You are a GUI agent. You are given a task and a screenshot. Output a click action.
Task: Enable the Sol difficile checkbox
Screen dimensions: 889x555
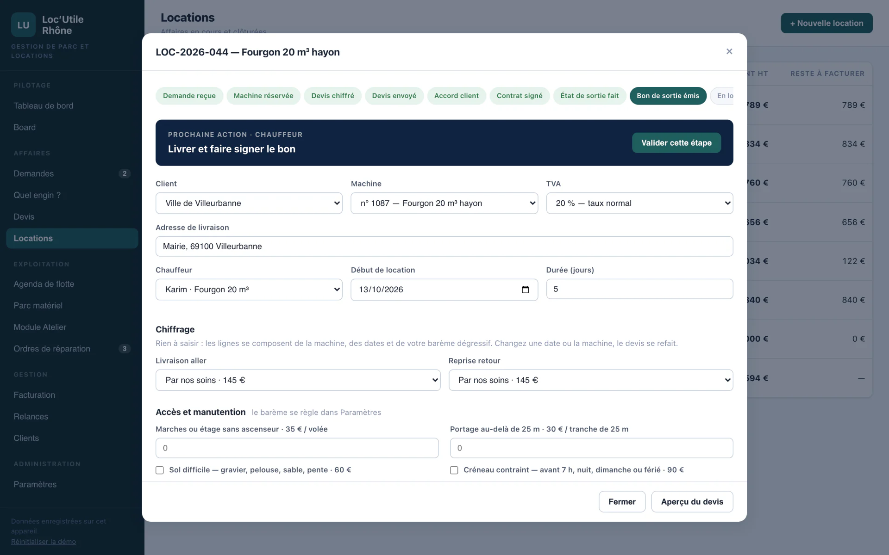coord(160,470)
